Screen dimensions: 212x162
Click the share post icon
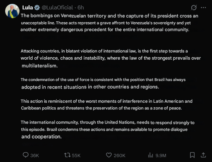(203, 155)
